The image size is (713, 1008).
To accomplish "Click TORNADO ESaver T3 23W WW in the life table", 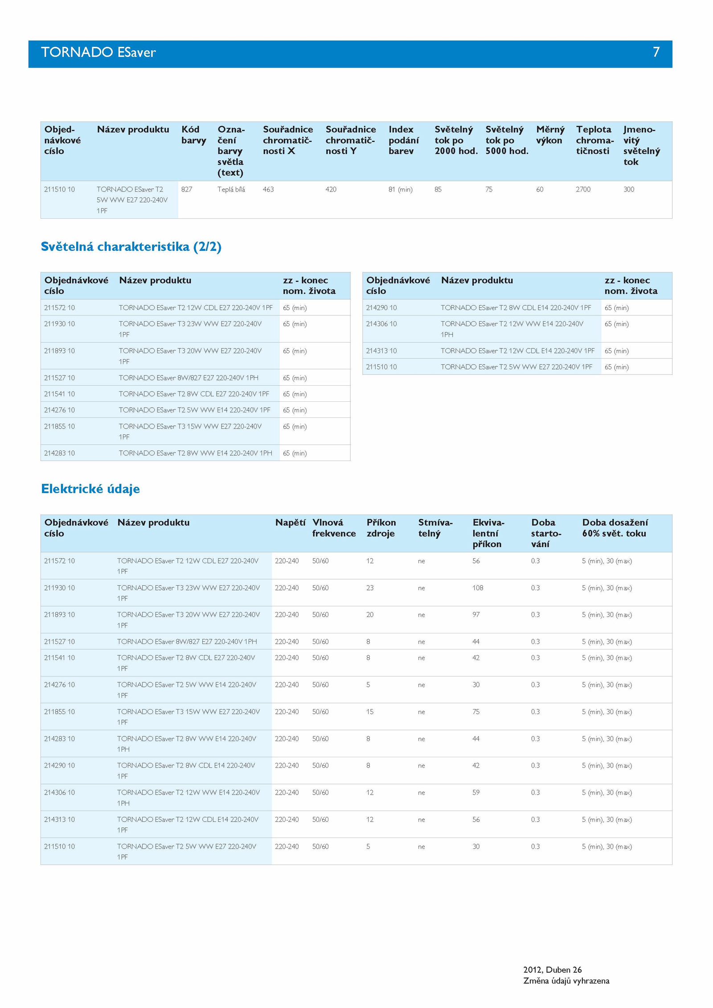I will pyautogui.click(x=190, y=329).
